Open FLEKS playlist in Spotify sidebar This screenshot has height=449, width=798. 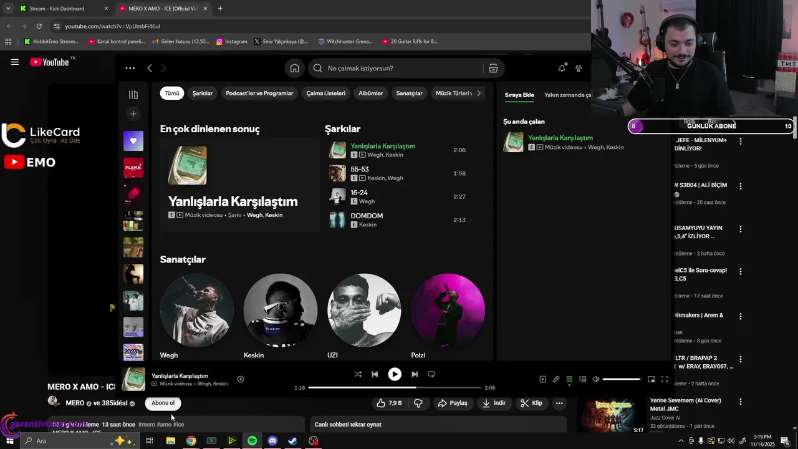tap(133, 168)
